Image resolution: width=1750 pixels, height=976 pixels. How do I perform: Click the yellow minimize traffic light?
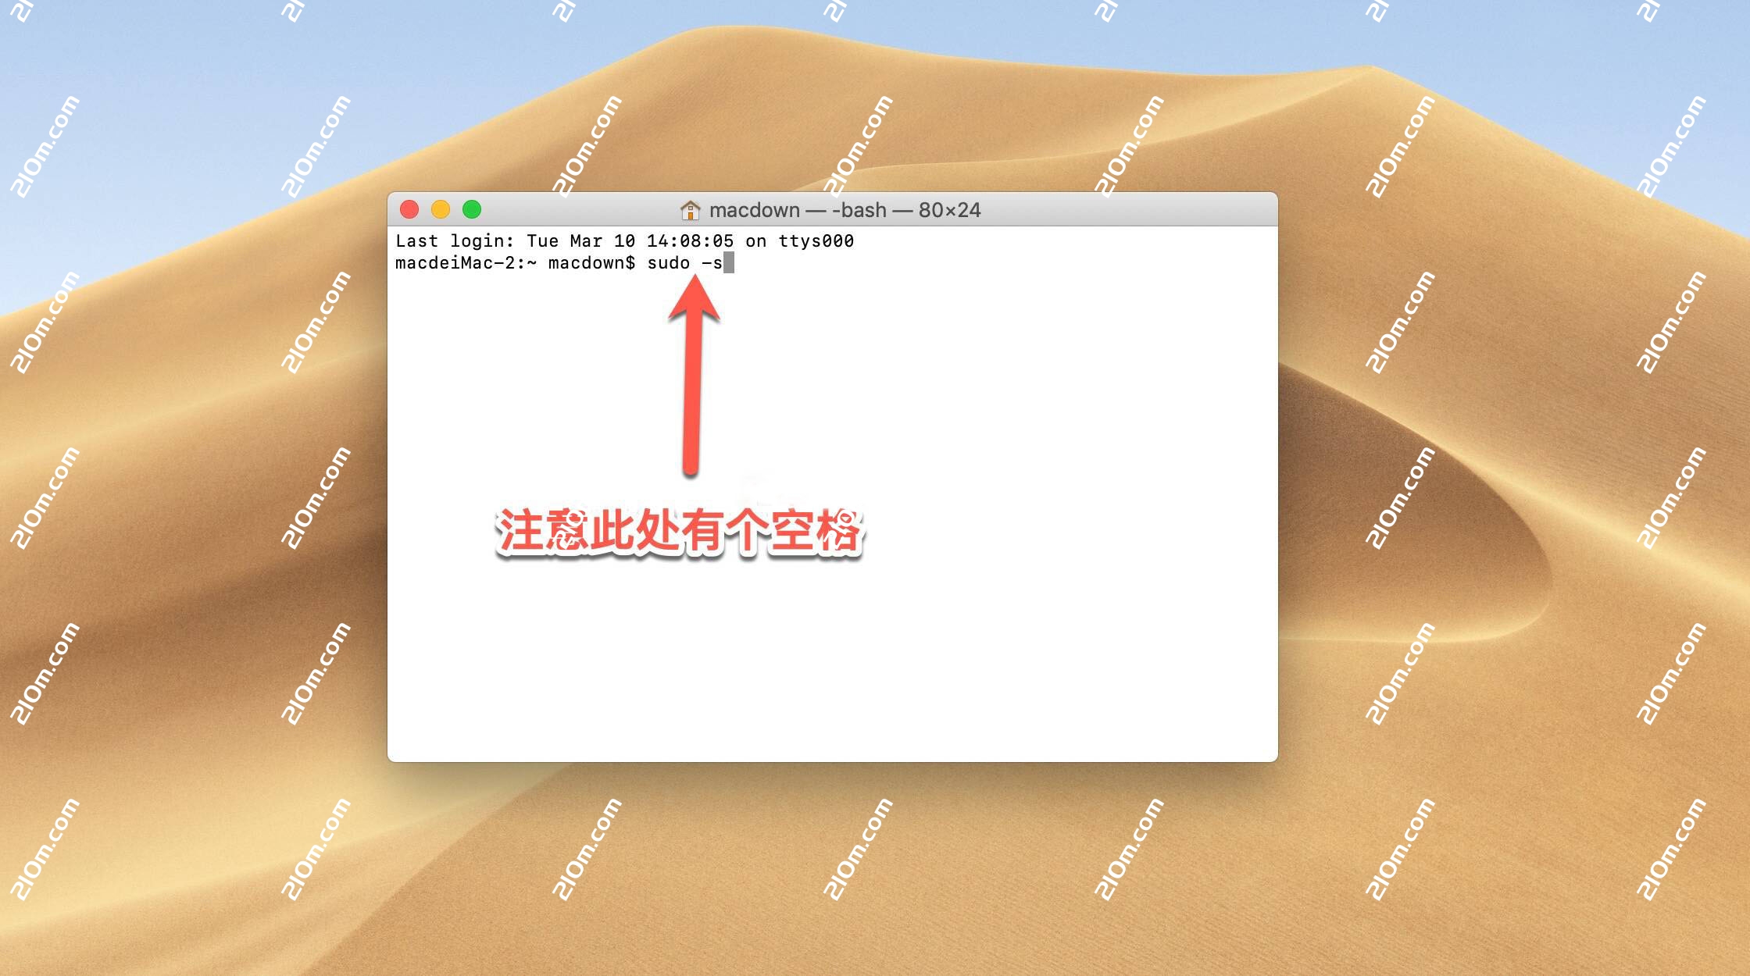point(441,209)
